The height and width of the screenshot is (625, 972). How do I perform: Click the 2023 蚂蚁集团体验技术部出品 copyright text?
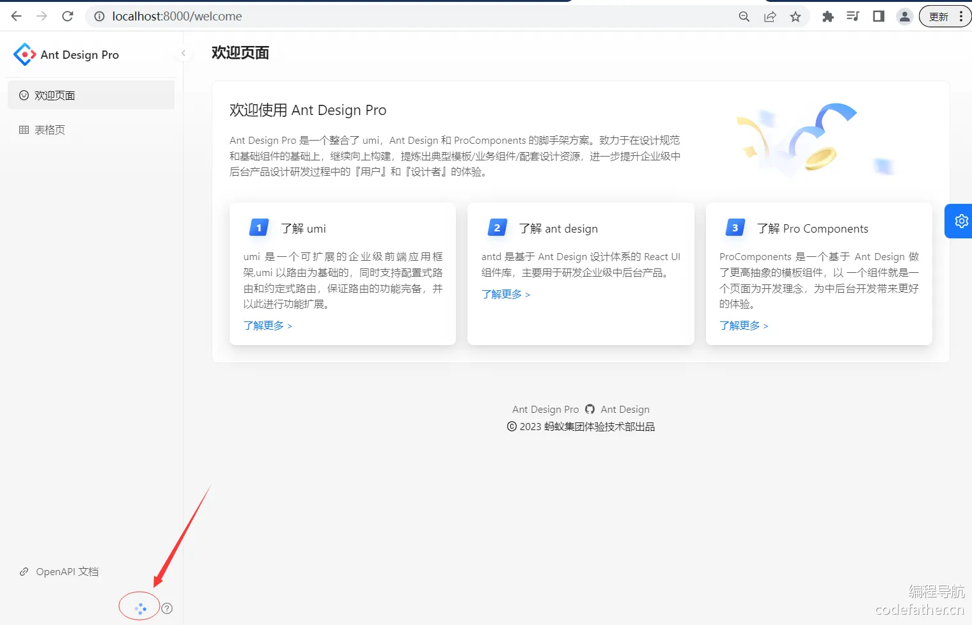click(581, 427)
